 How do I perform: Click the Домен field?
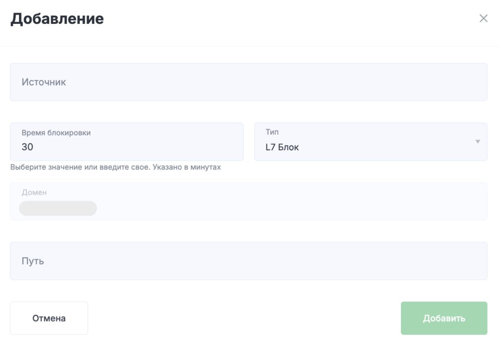(249, 201)
